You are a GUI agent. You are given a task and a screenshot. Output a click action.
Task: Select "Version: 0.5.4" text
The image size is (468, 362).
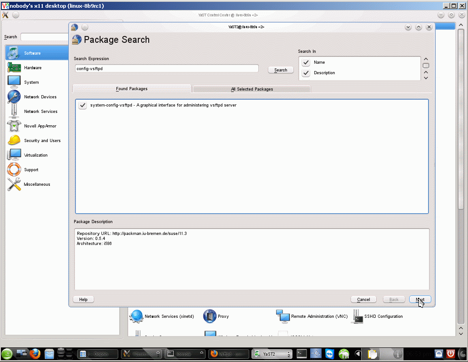pyautogui.click(x=91, y=239)
